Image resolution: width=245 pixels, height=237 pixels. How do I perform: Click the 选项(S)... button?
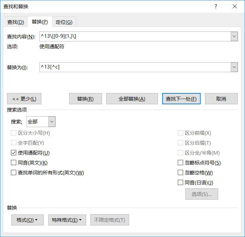coord(202,194)
